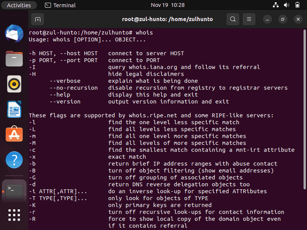Image resolution: width=307 pixels, height=230 pixels.
Task: Launch Rhythmbox music player
Action: [14, 84]
